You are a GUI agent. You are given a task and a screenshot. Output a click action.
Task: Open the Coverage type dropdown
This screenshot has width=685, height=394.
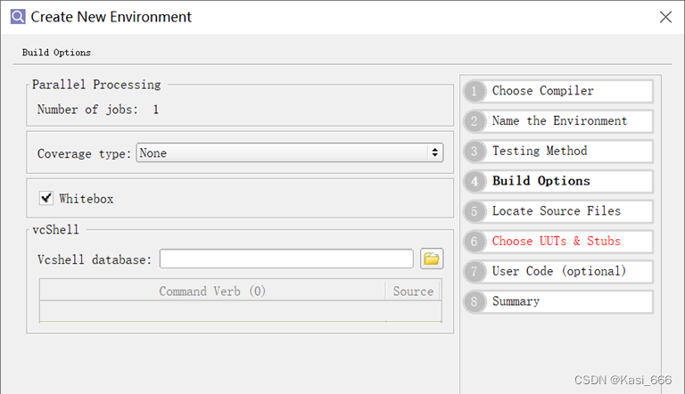(x=290, y=153)
